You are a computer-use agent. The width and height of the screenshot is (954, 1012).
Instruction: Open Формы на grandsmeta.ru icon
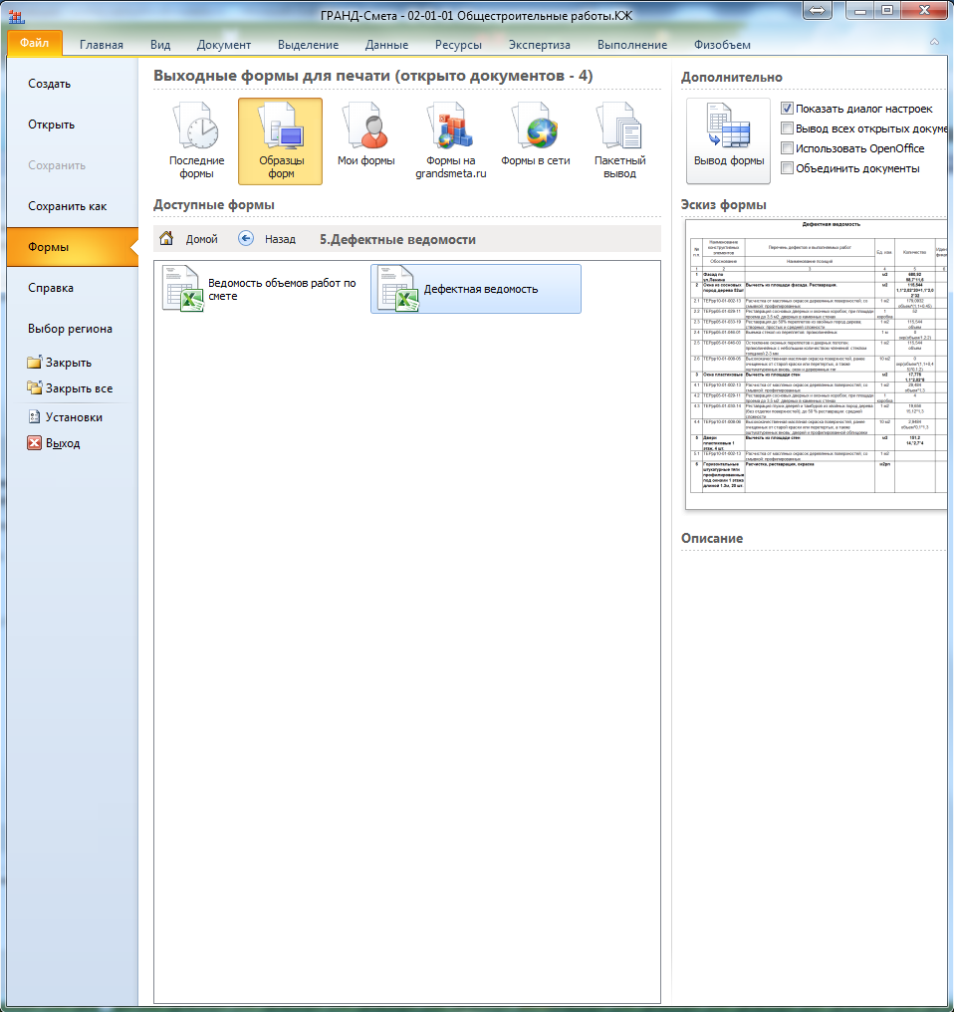click(452, 127)
